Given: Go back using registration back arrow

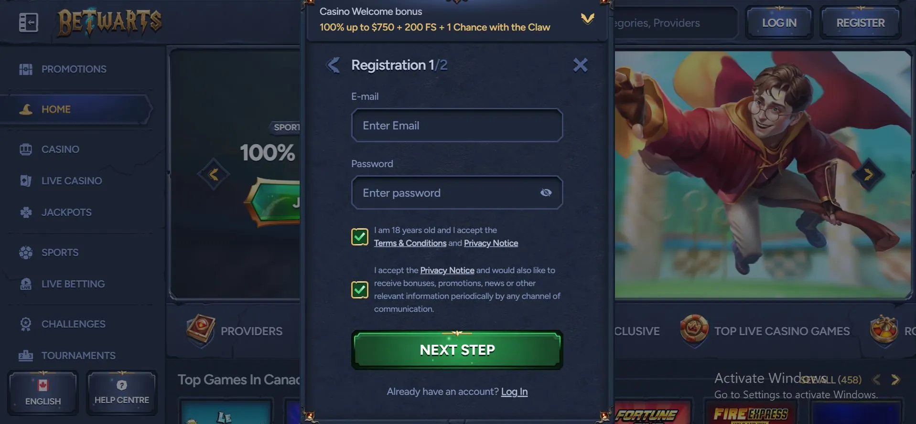Looking at the screenshot, I should pyautogui.click(x=333, y=65).
